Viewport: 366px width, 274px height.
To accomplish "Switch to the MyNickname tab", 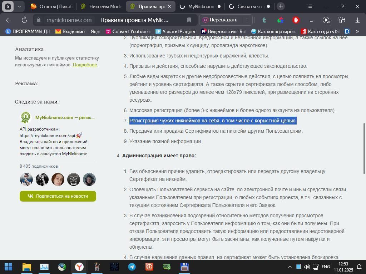I will point(199,6).
